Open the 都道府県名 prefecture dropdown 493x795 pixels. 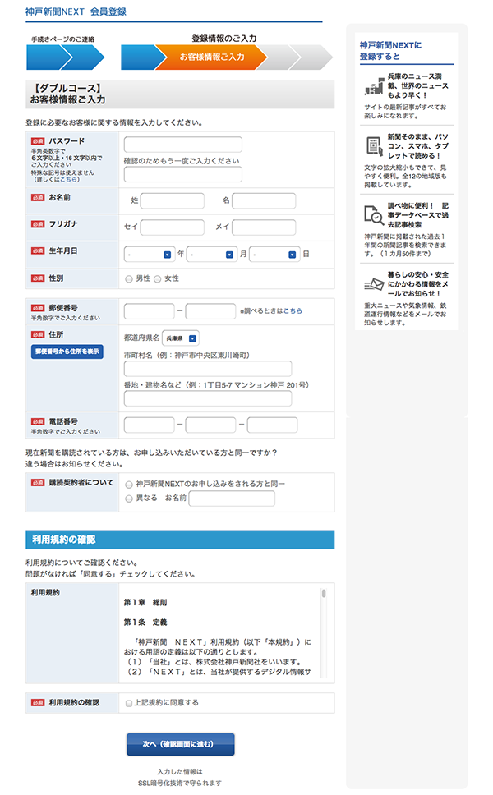(181, 338)
